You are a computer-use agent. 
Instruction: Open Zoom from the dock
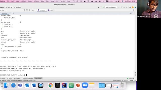85,85
